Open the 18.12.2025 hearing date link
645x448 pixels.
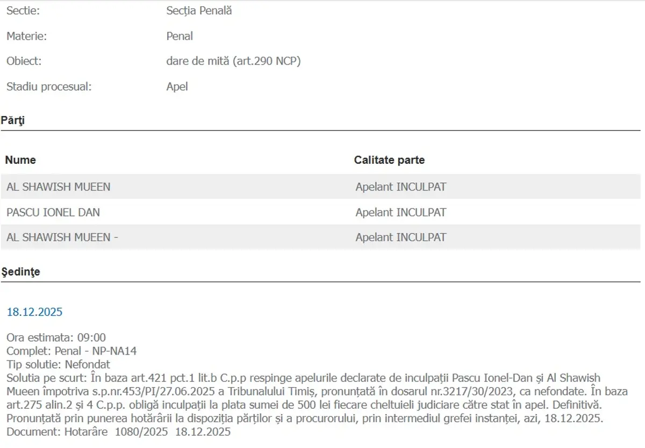coord(34,312)
